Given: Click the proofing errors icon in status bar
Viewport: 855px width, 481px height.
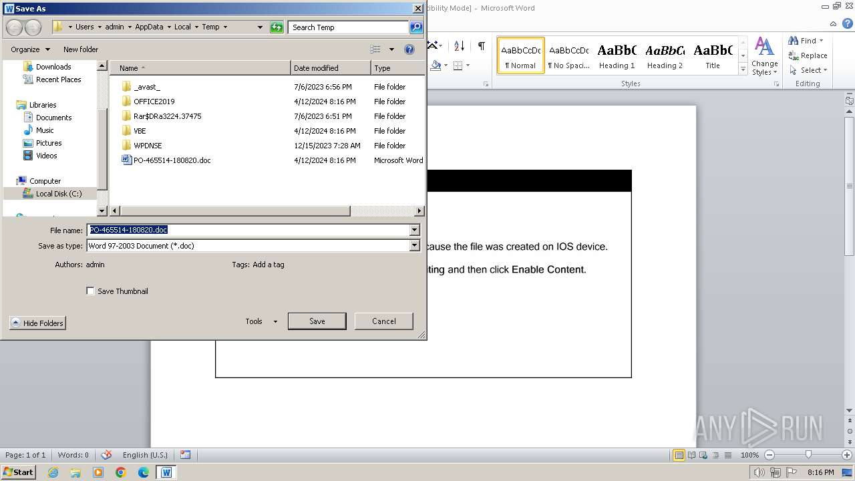Looking at the screenshot, I should [x=106, y=455].
